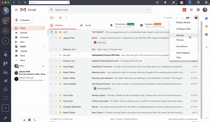Open the Gmail main menu hamburger icon
This screenshot has height=122, width=210.
pos(16,10)
